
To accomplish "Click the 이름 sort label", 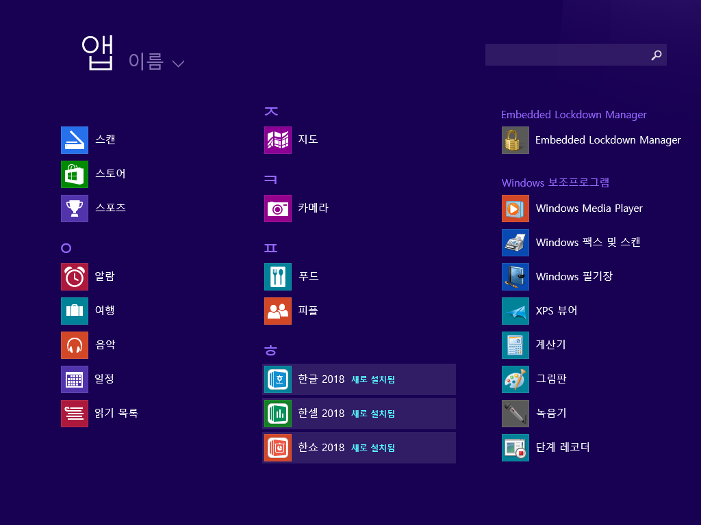I will [146, 61].
